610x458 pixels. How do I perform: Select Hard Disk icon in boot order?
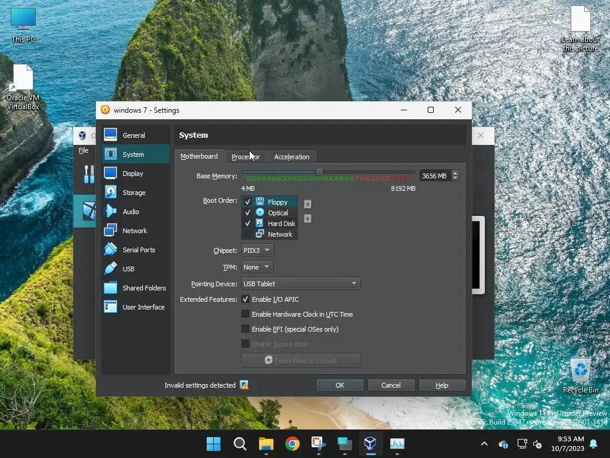point(260,223)
